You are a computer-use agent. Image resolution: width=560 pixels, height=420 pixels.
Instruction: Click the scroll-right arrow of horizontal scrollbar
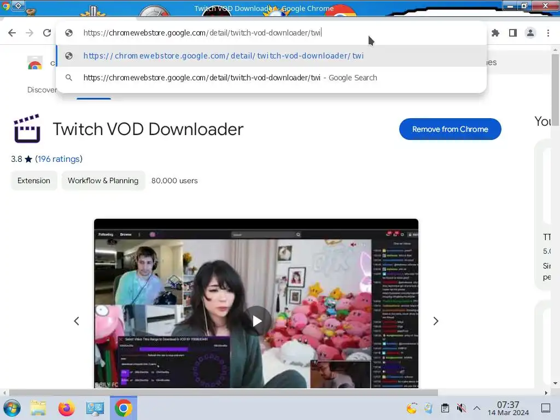point(546,393)
